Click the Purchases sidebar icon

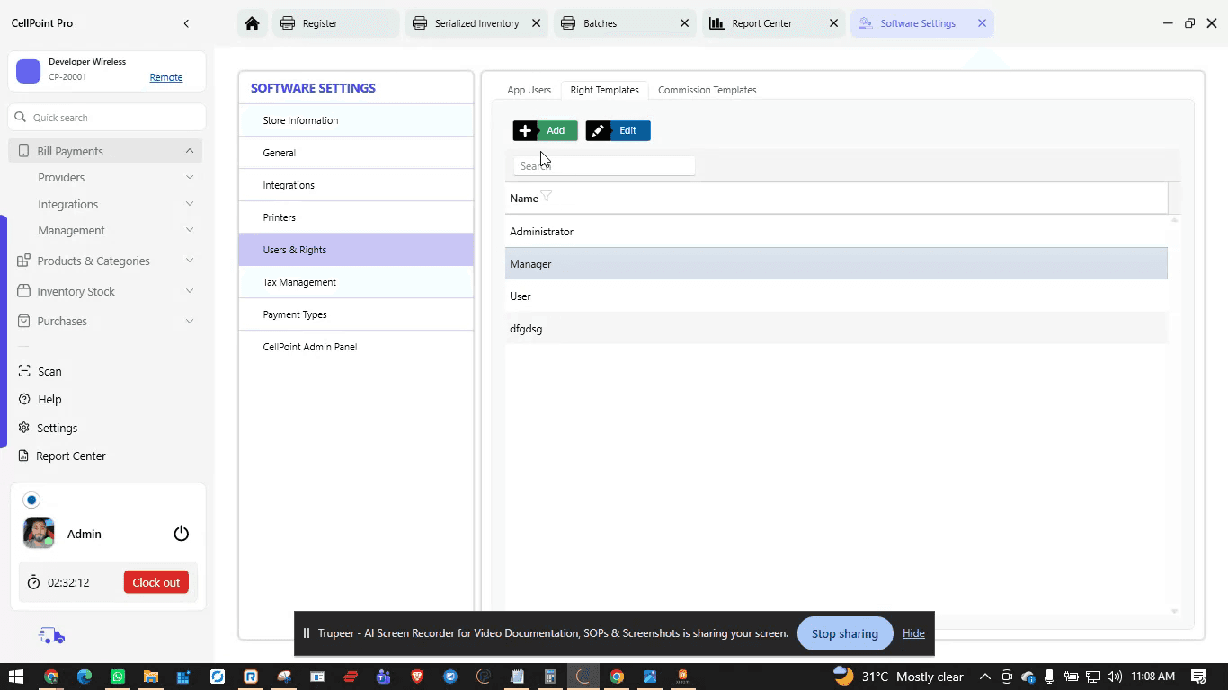(x=23, y=321)
